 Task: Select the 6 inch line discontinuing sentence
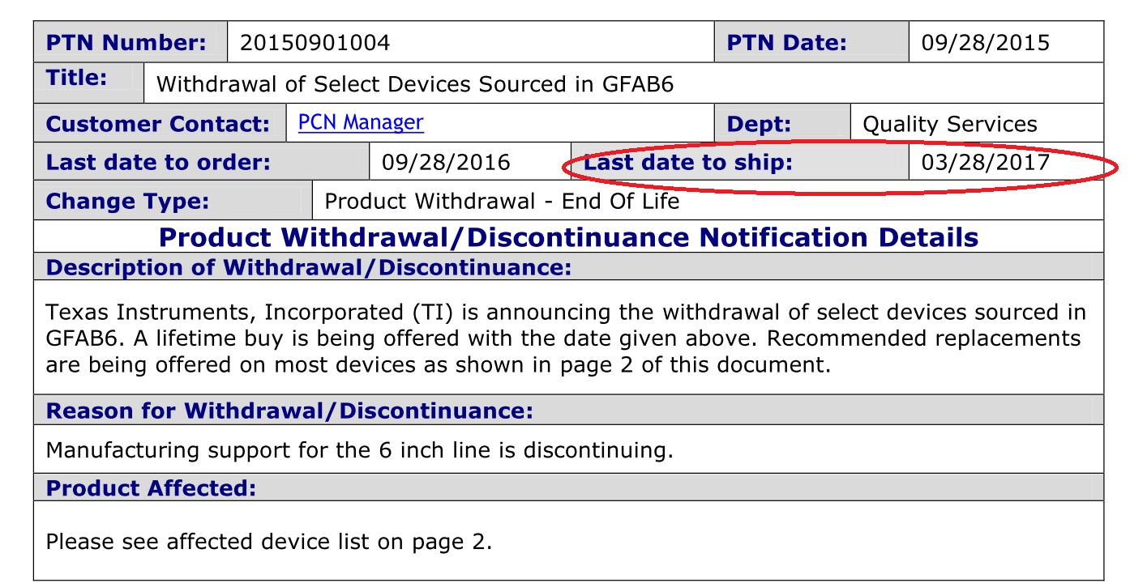[359, 449]
